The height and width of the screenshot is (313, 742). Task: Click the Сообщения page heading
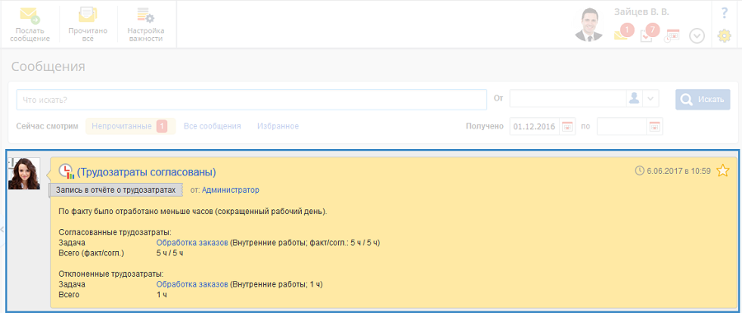pos(49,66)
